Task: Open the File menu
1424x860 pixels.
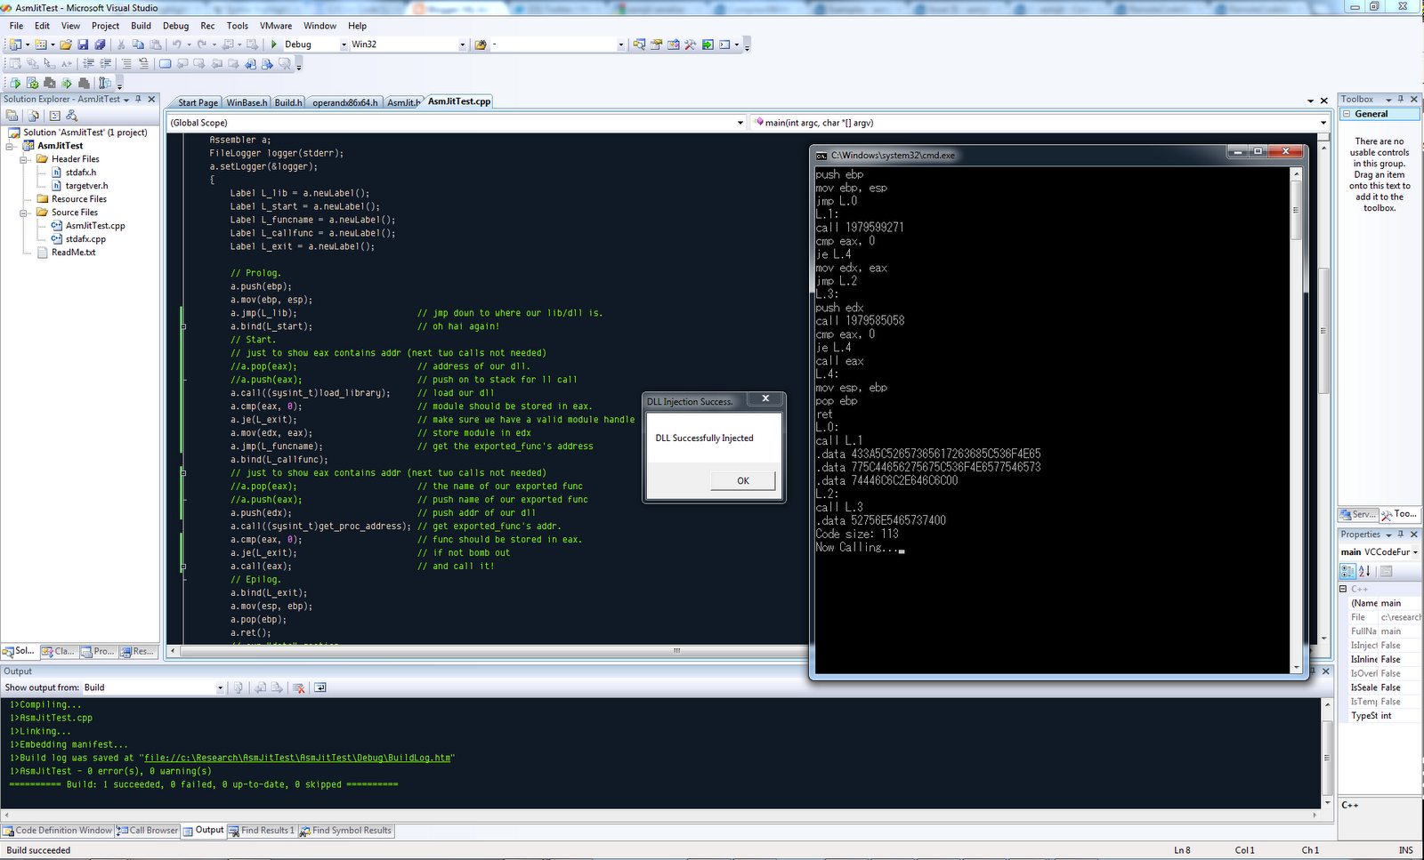Action: click(x=16, y=26)
